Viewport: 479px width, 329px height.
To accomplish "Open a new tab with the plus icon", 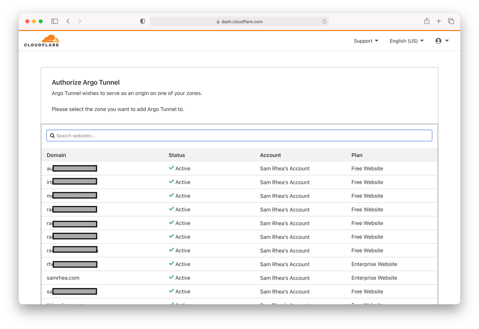I will 439,21.
